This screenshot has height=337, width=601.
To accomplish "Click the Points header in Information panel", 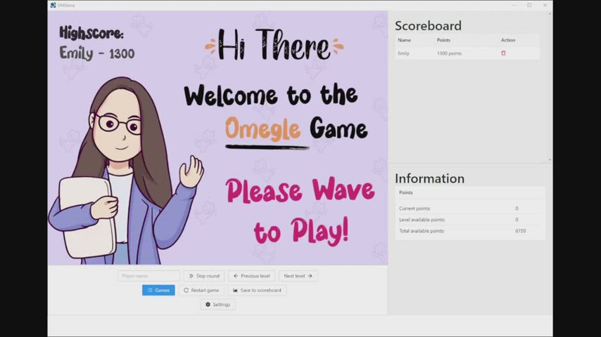I will click(x=406, y=192).
